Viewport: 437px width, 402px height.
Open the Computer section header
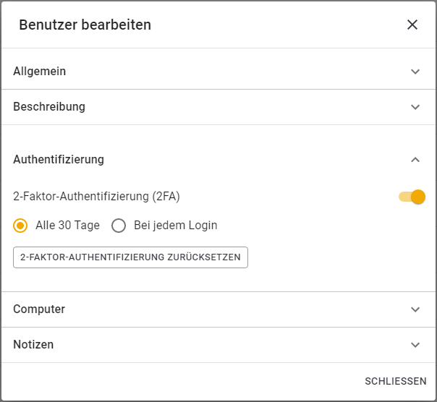[x=39, y=309]
